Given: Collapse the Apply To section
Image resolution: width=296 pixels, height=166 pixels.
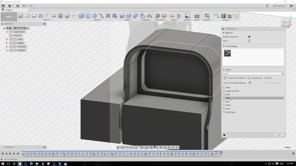Looking at the screenshot, I should point(223,33).
